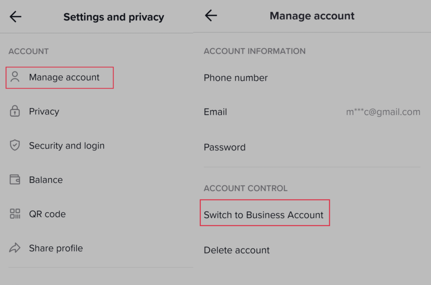Tap the wallet icon beside Balance

click(15, 179)
